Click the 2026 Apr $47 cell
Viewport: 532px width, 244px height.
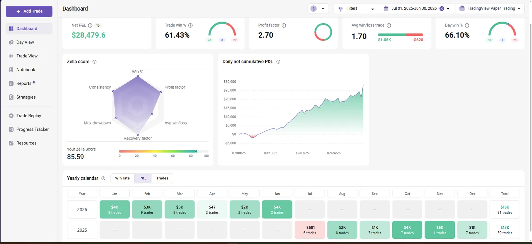(212, 209)
